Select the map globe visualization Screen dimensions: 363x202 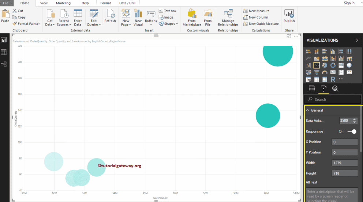(x=349, y=65)
